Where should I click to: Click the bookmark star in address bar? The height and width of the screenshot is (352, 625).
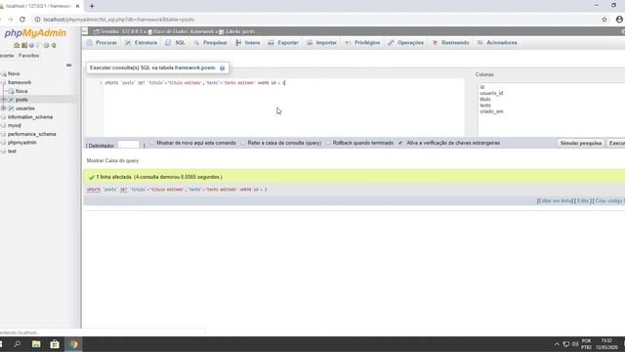click(604, 20)
